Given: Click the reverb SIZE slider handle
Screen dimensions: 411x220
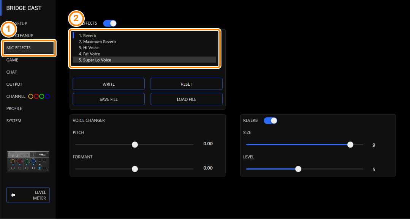Looking at the screenshot, I should [350, 145].
